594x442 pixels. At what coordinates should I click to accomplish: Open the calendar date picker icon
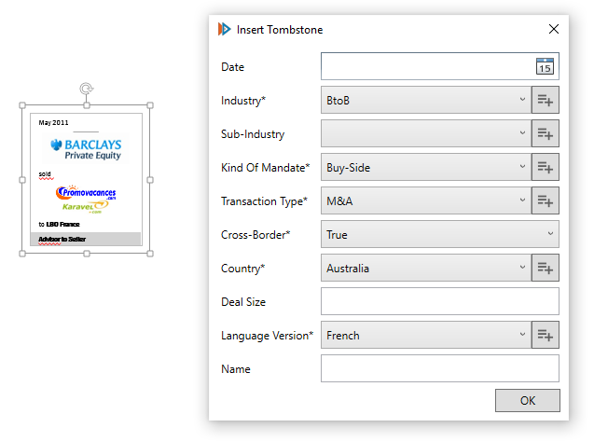pyautogui.click(x=545, y=66)
